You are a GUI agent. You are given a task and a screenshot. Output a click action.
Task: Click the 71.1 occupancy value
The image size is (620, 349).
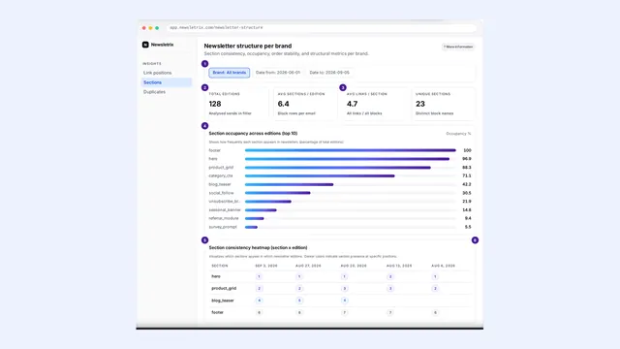click(x=467, y=175)
